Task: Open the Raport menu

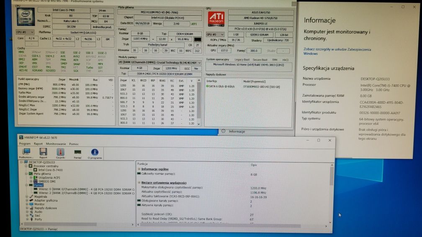Action: click(x=38, y=144)
